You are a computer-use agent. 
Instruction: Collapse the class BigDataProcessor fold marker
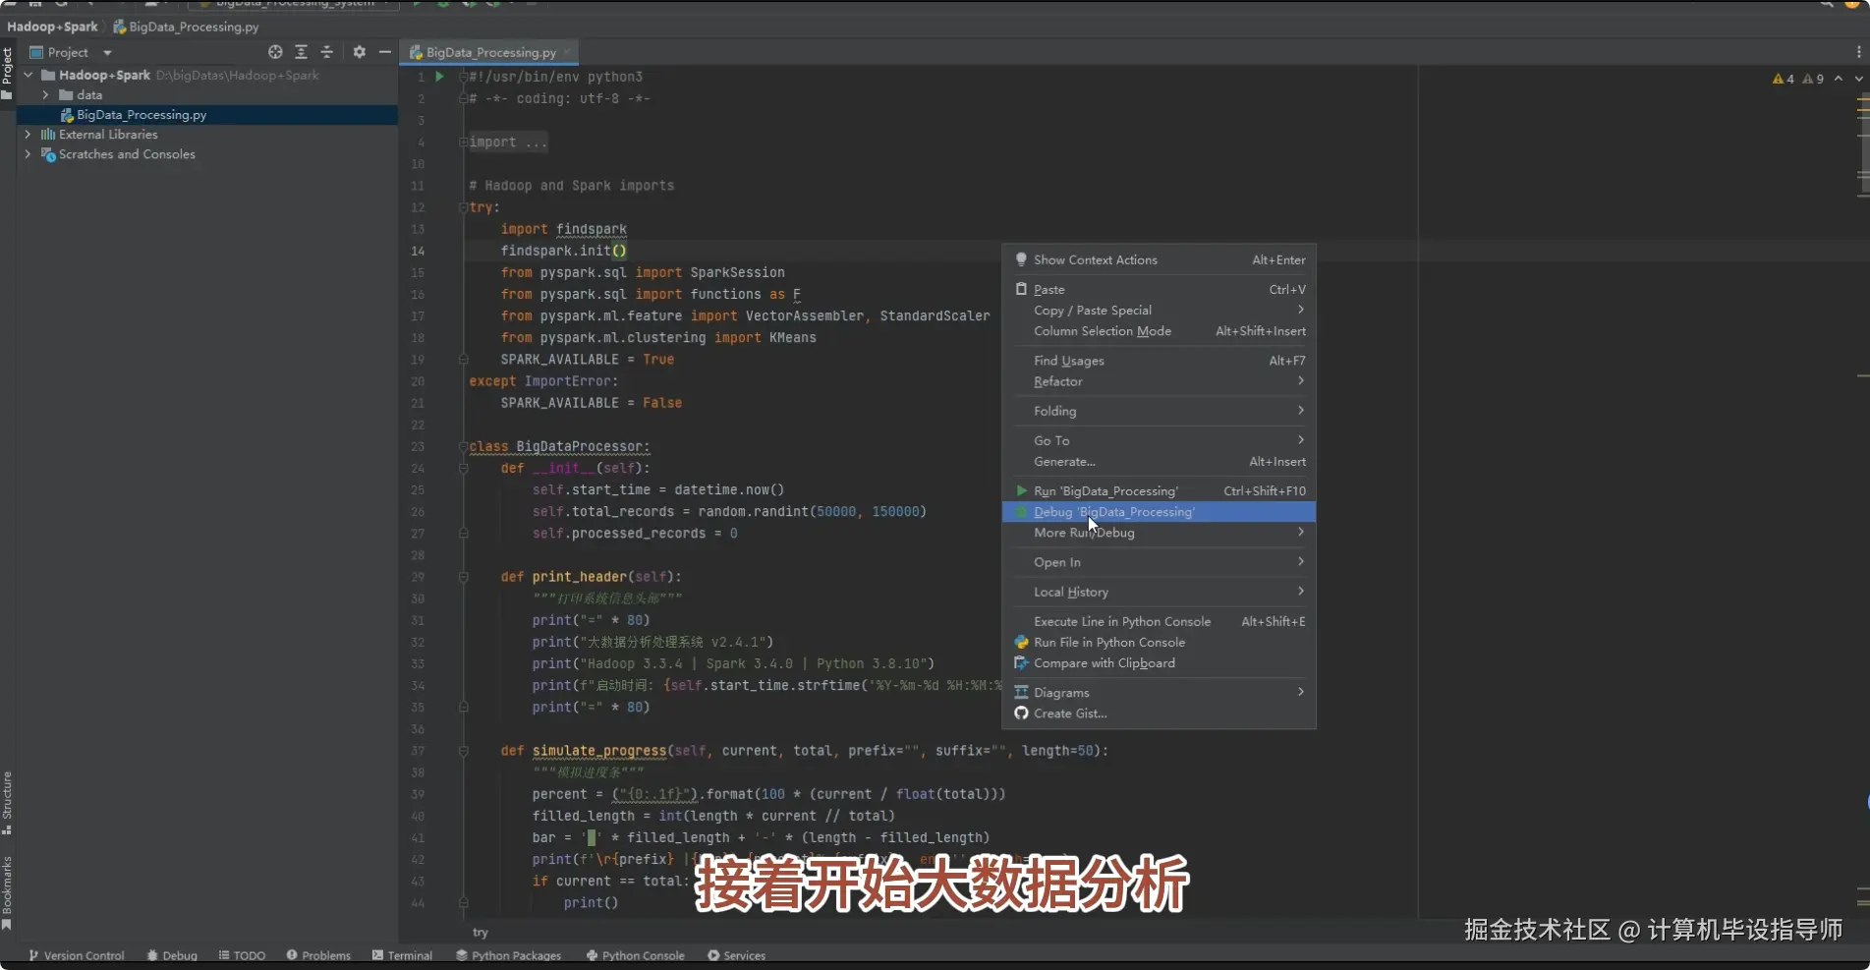(463, 446)
